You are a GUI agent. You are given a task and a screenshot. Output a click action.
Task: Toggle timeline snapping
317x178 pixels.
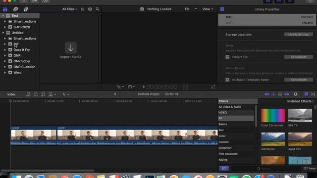[287, 94]
